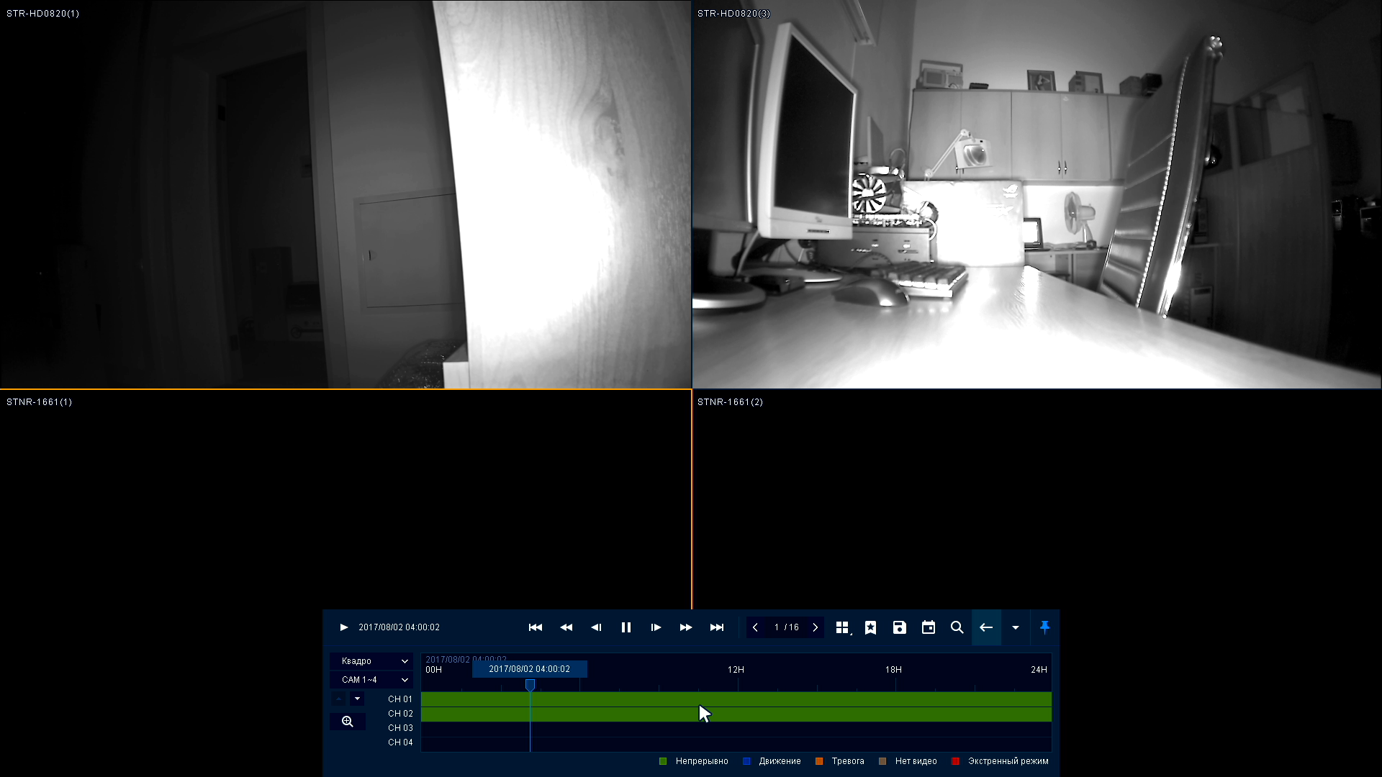Viewport: 1382px width, 777px height.
Task: Select the STR-HD0820(3) camera view
Action: pyautogui.click(x=1036, y=194)
